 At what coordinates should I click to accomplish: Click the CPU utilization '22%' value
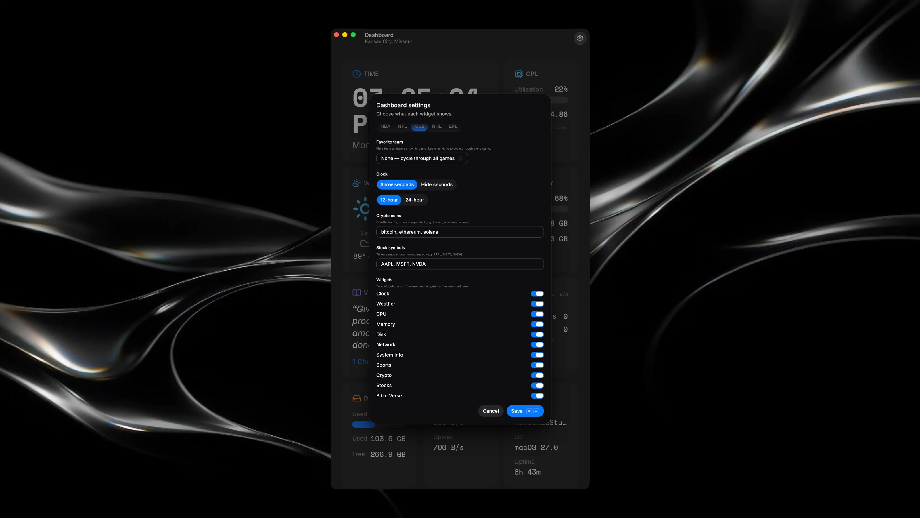pos(561,89)
